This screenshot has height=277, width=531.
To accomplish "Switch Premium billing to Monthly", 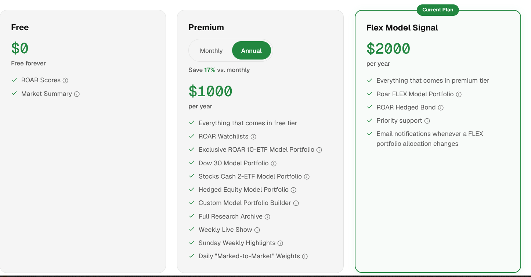I will (x=211, y=51).
